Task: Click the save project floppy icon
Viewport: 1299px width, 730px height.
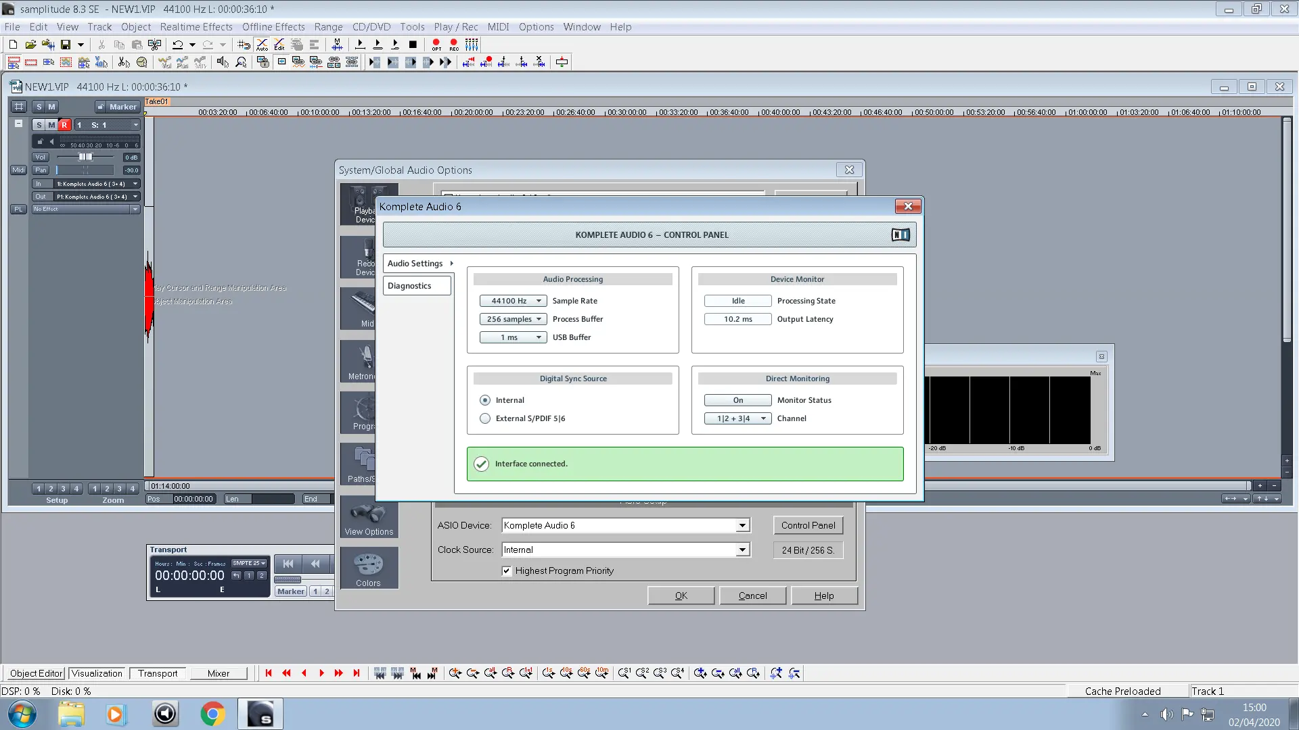Action: 66,45
